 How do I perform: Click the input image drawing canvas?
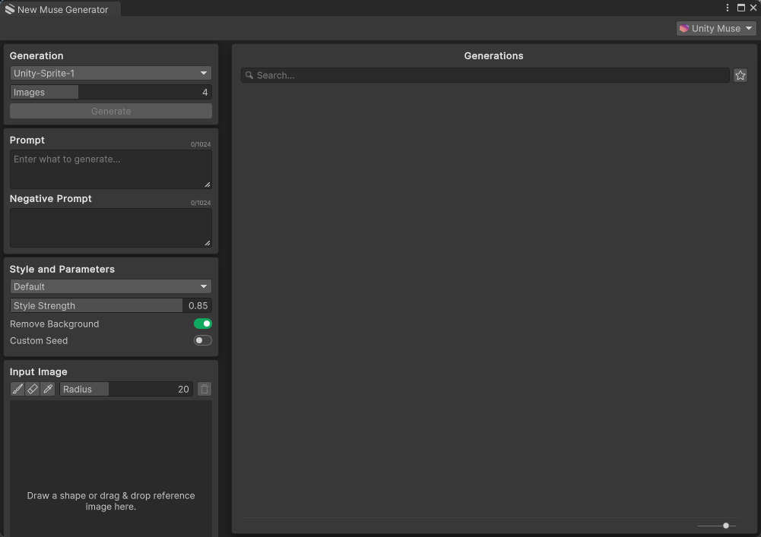[111, 468]
